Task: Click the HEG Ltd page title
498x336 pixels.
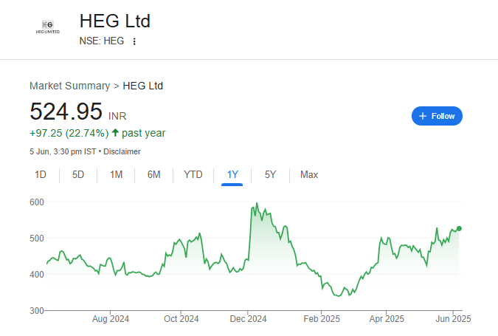Action: (114, 21)
